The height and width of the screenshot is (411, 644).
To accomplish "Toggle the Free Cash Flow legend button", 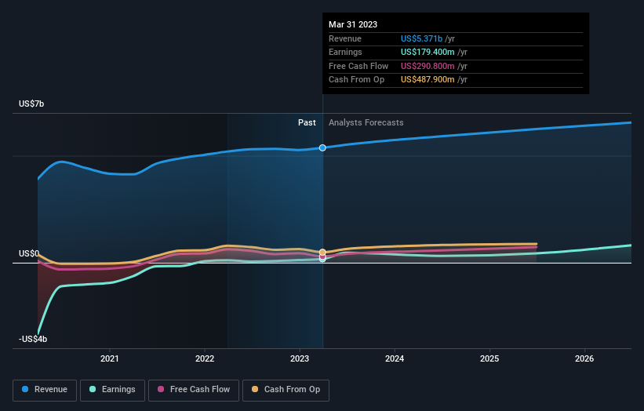I will click(194, 390).
